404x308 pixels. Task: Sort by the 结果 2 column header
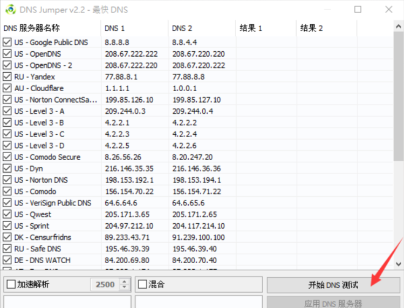point(327,28)
